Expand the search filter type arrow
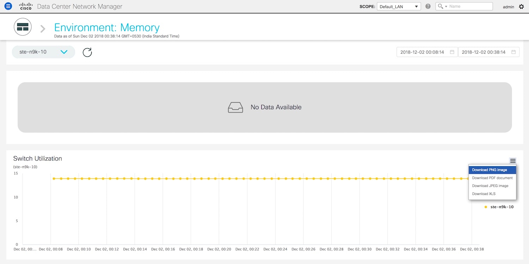529x264 pixels. pyautogui.click(x=446, y=7)
